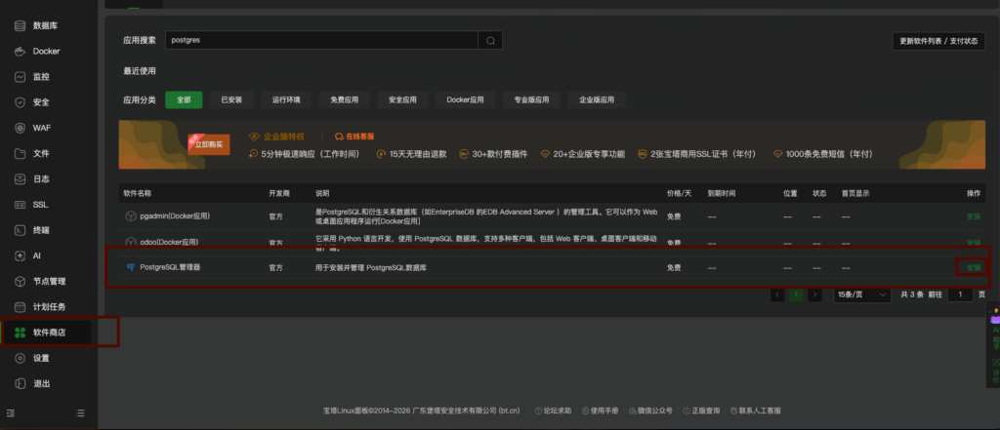This screenshot has width=1000, height=430.
Task: Click the 价格/天 column header
Action: (680, 193)
